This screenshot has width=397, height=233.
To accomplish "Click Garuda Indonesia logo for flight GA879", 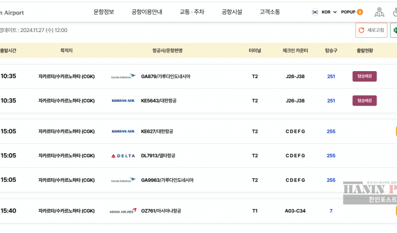I will click(x=123, y=76).
